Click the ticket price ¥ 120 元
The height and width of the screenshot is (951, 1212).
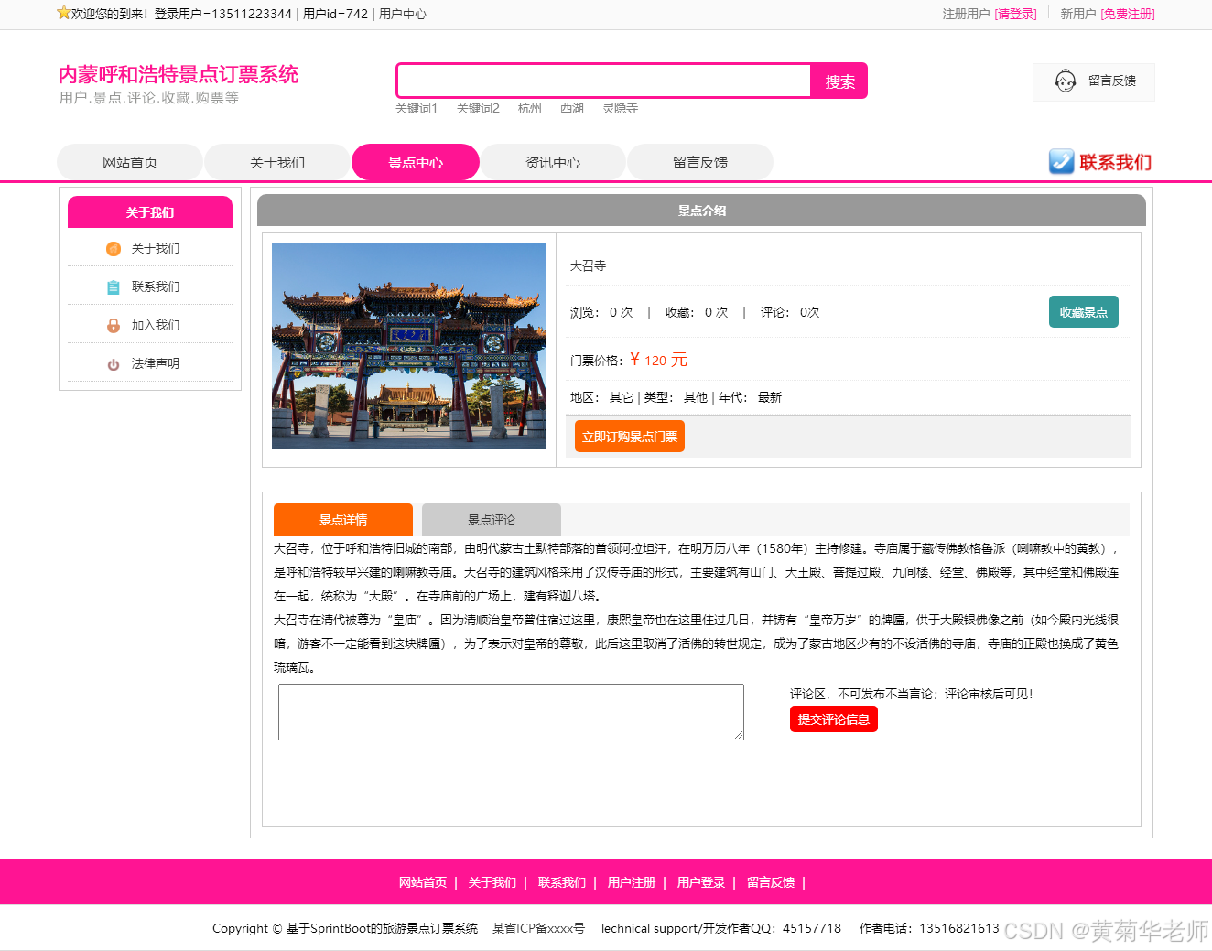click(659, 360)
